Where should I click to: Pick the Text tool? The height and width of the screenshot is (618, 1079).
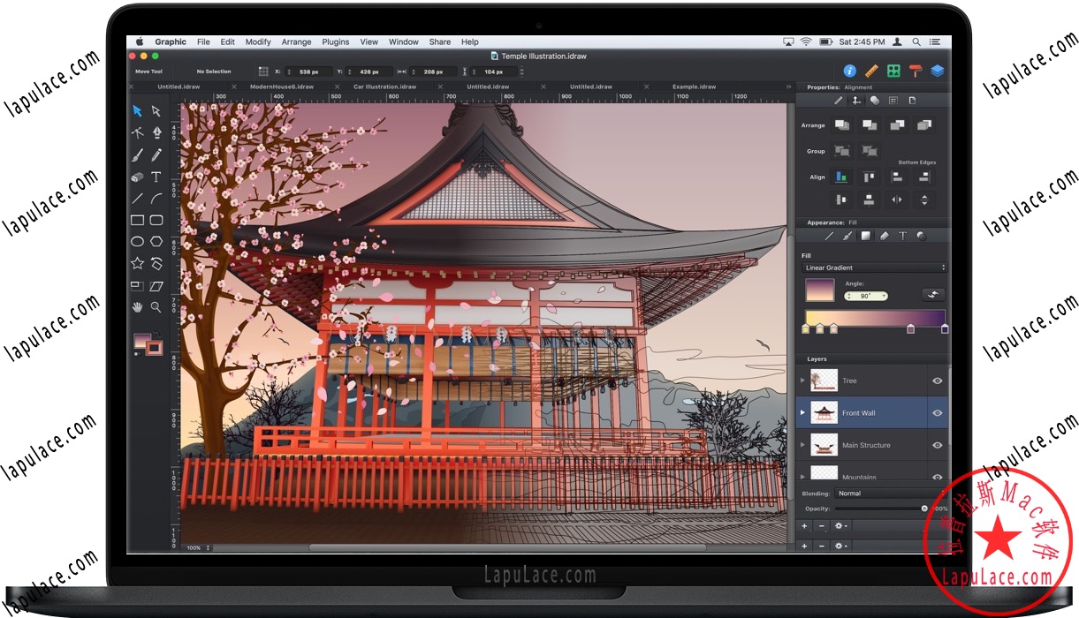coord(156,176)
